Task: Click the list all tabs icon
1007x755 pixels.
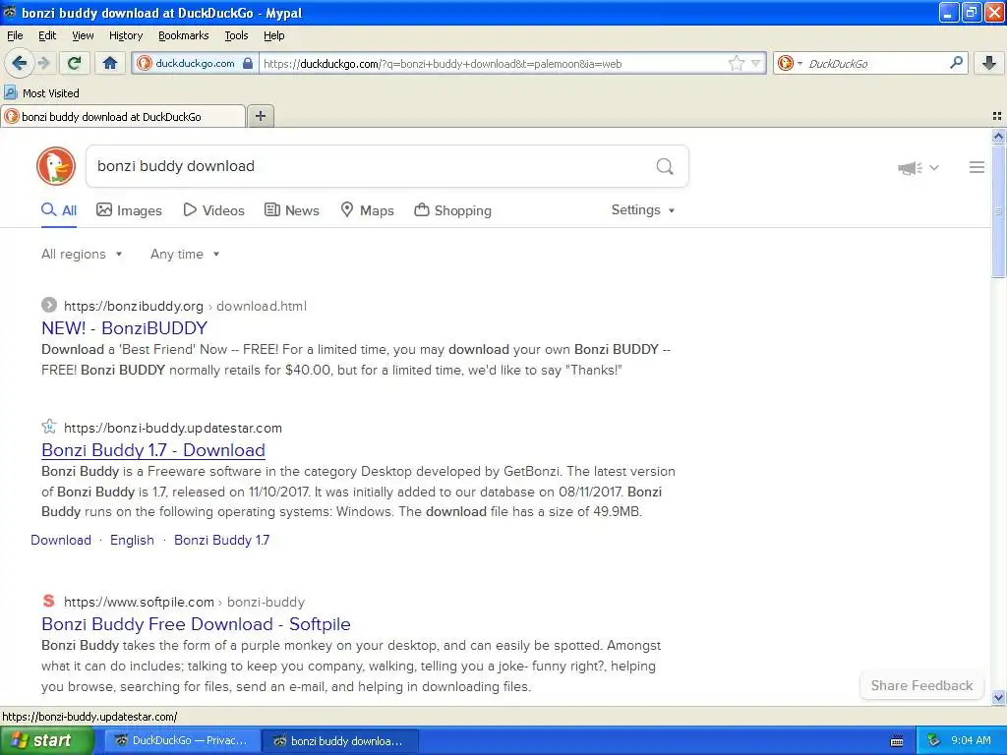Action: [997, 116]
